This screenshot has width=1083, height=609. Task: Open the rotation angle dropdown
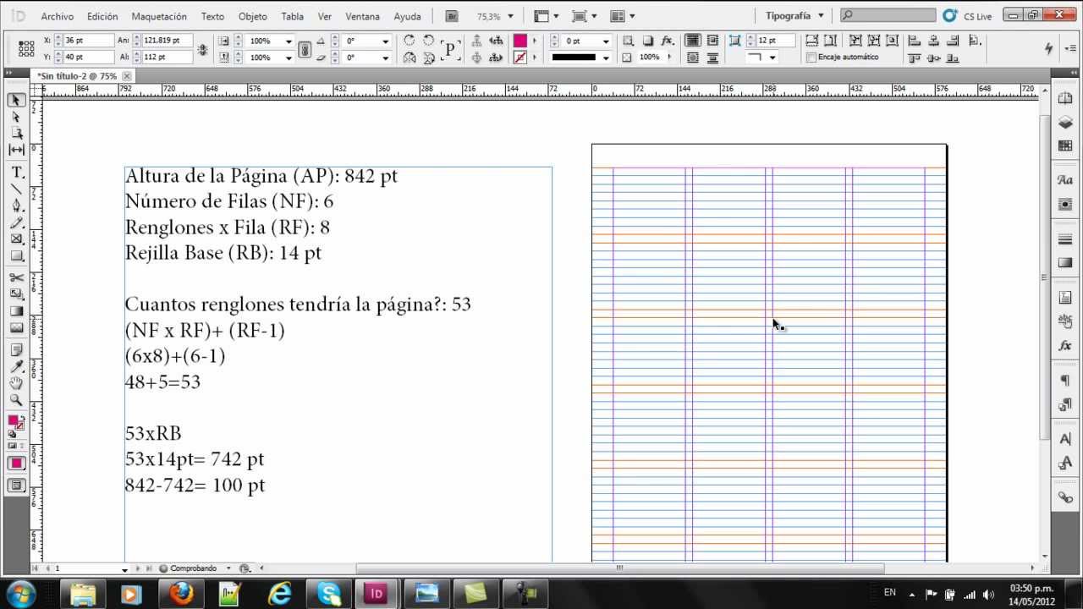[385, 41]
